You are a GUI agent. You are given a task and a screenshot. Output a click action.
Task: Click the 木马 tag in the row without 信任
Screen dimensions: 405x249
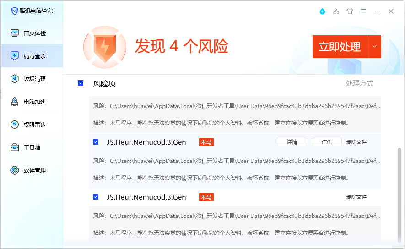point(206,197)
